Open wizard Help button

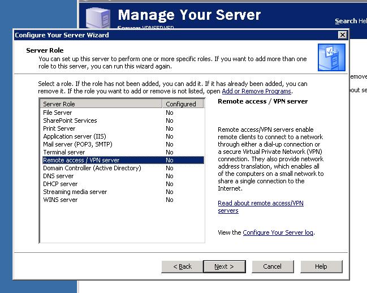coord(321,266)
